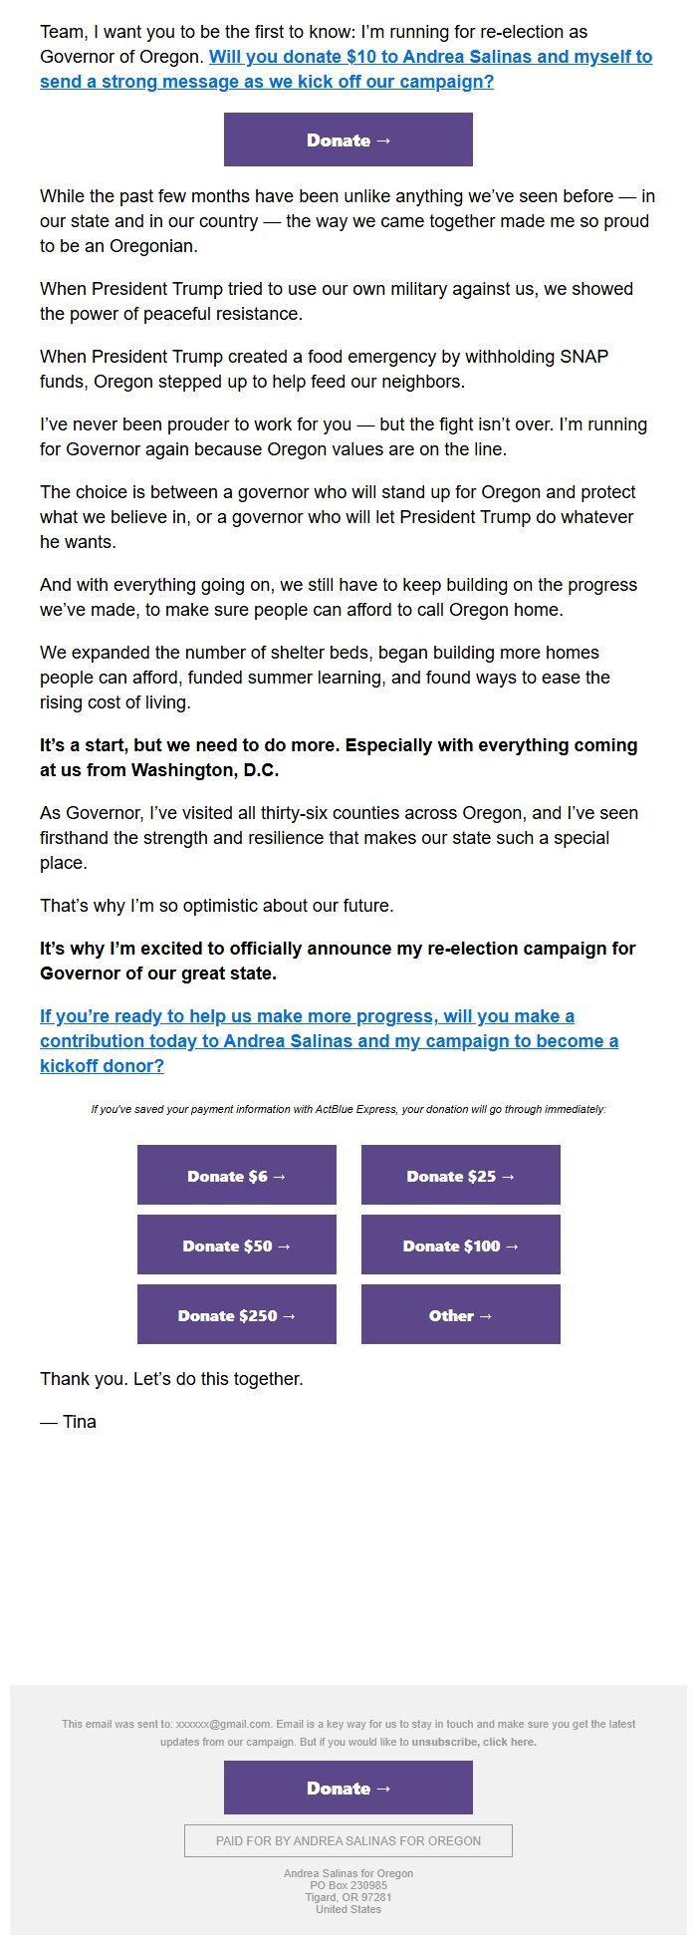Choose the Other donation amount button
Screen dimensions: 697x1936
point(460,1315)
